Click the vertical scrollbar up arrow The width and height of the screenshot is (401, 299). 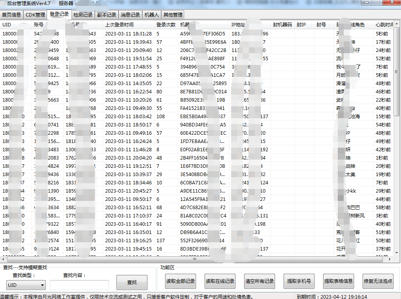click(397, 24)
